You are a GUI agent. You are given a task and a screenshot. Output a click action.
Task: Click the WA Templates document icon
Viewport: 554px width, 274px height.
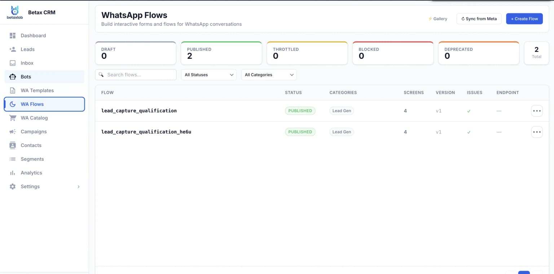13,90
